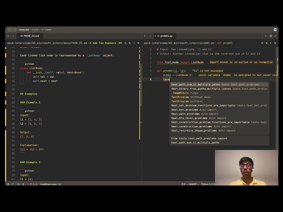
Task: Open Python 3.13 interpreter selector
Action: pyautogui.click(x=208, y=184)
